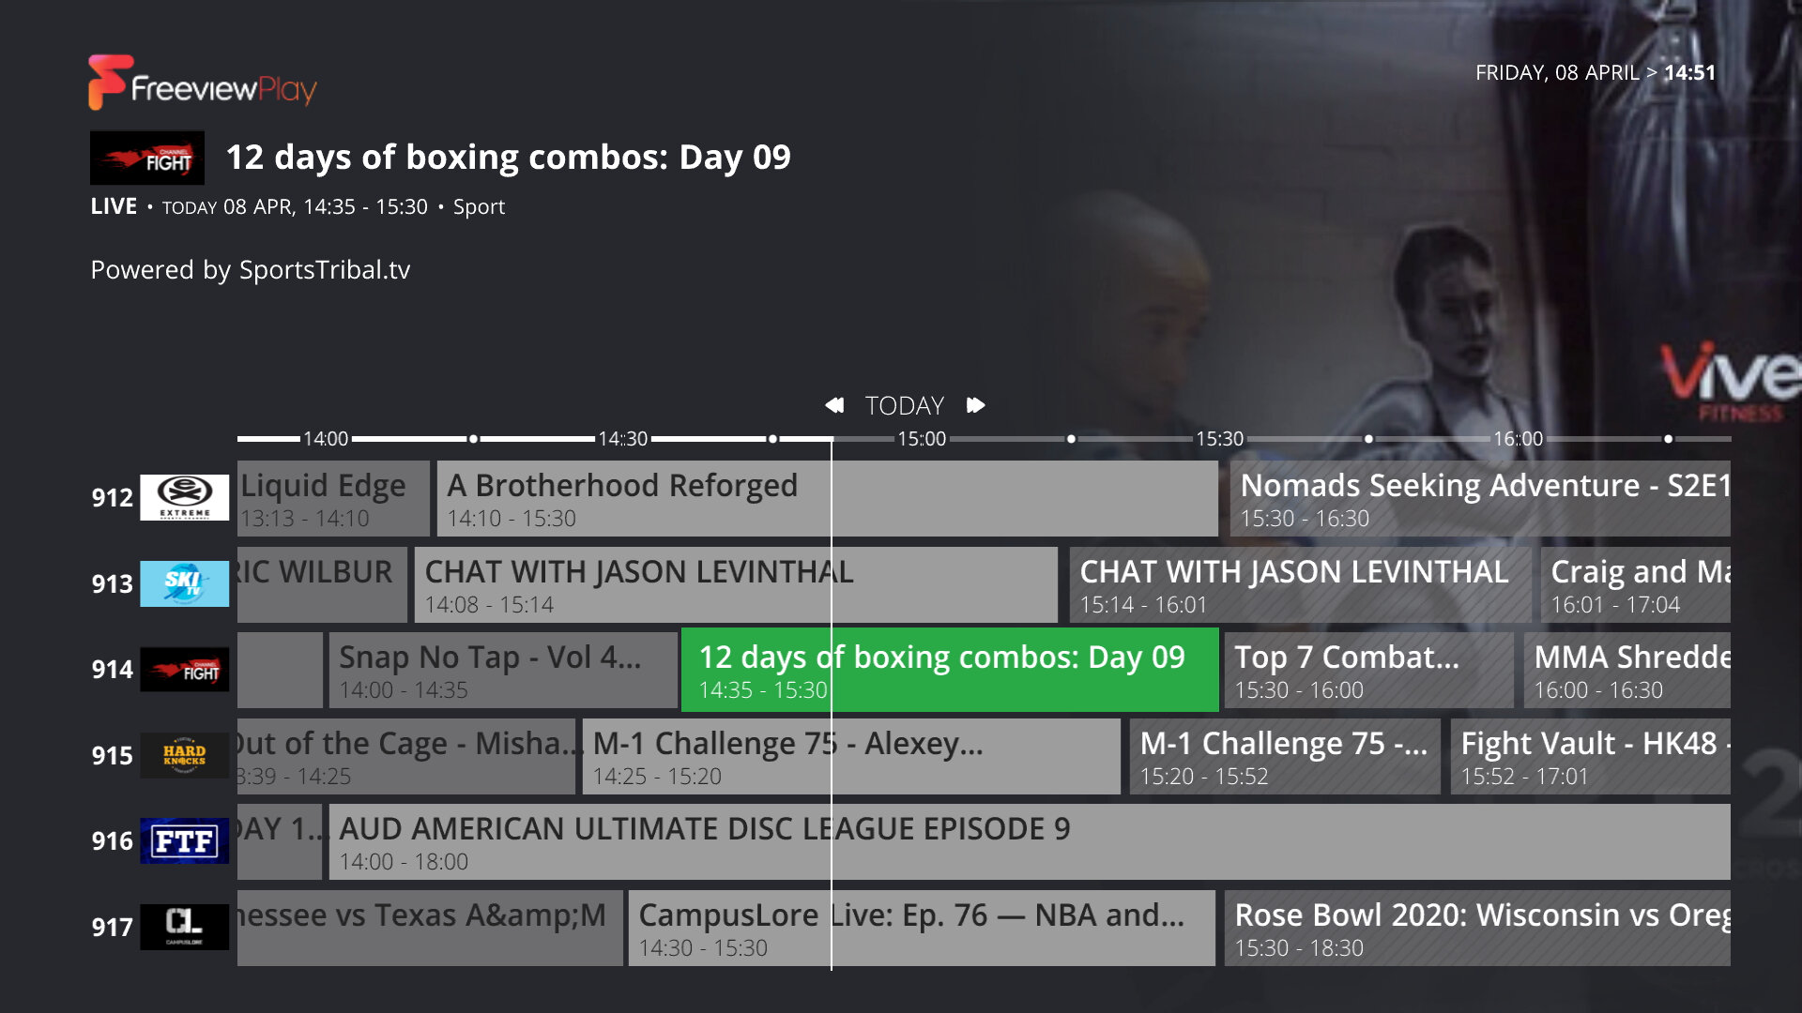Open A Brotherhood Reforged programme

[826, 498]
